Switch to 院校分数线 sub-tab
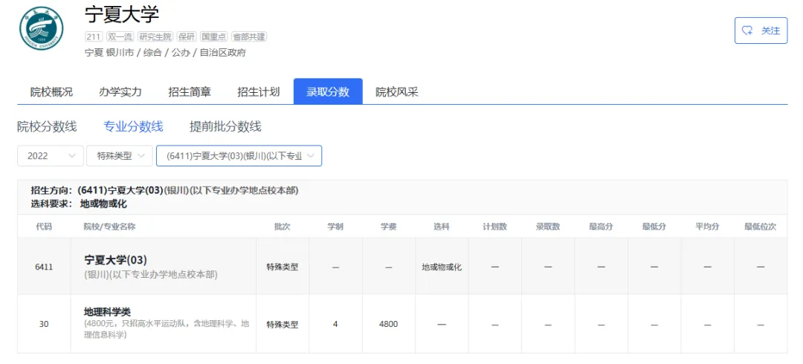The width and height of the screenshot is (803, 364). pos(47,127)
